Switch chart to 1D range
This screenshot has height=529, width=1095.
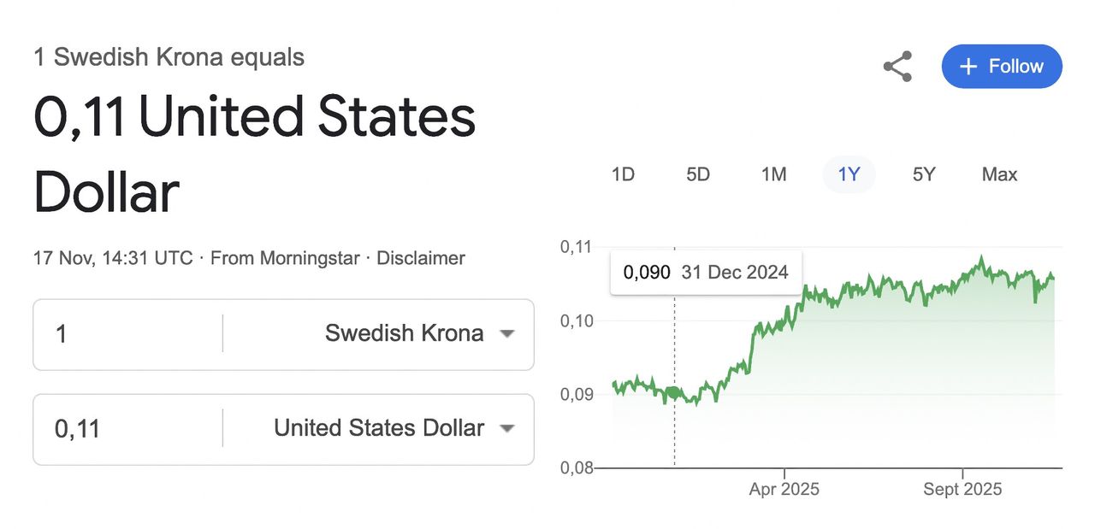[x=623, y=174]
